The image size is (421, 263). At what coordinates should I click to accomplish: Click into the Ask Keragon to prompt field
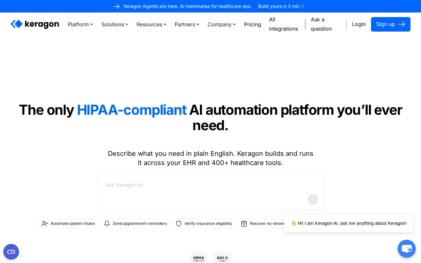(x=210, y=192)
